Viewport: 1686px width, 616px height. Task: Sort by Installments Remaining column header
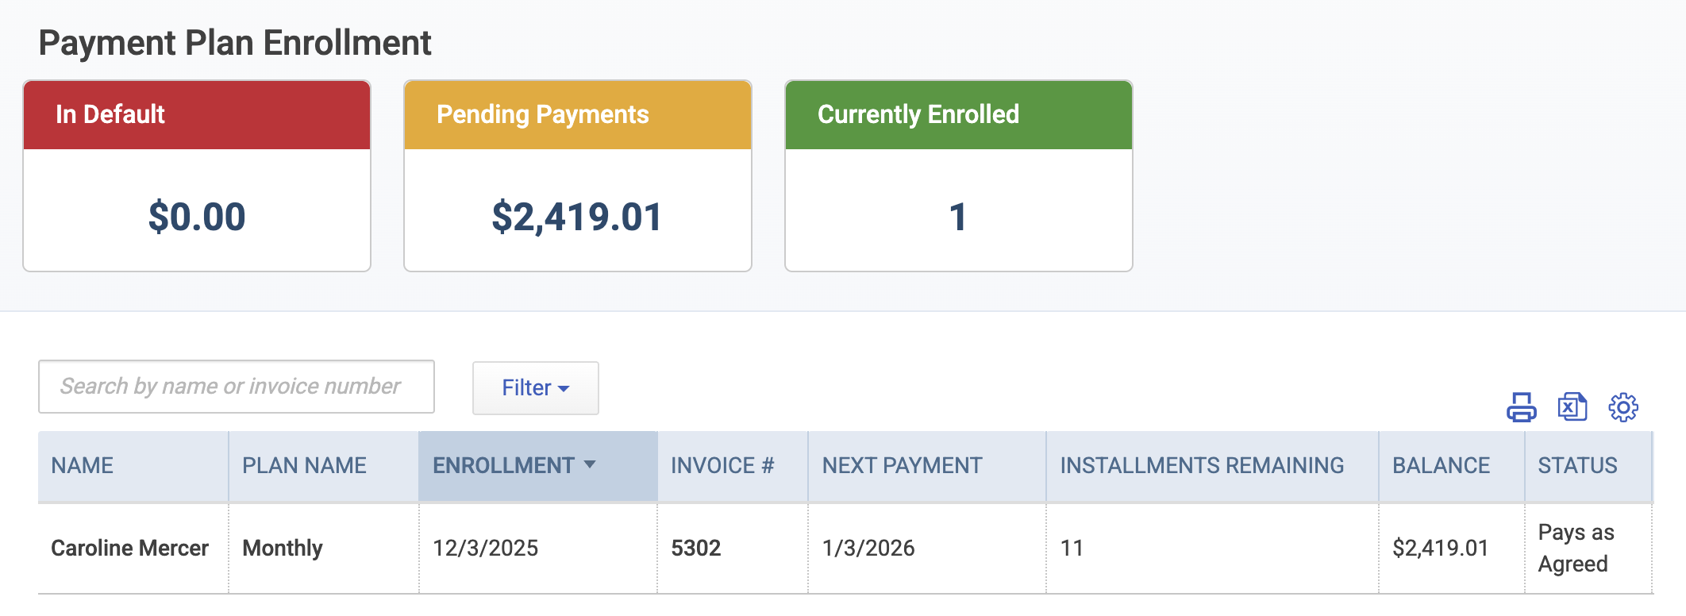tap(1203, 466)
